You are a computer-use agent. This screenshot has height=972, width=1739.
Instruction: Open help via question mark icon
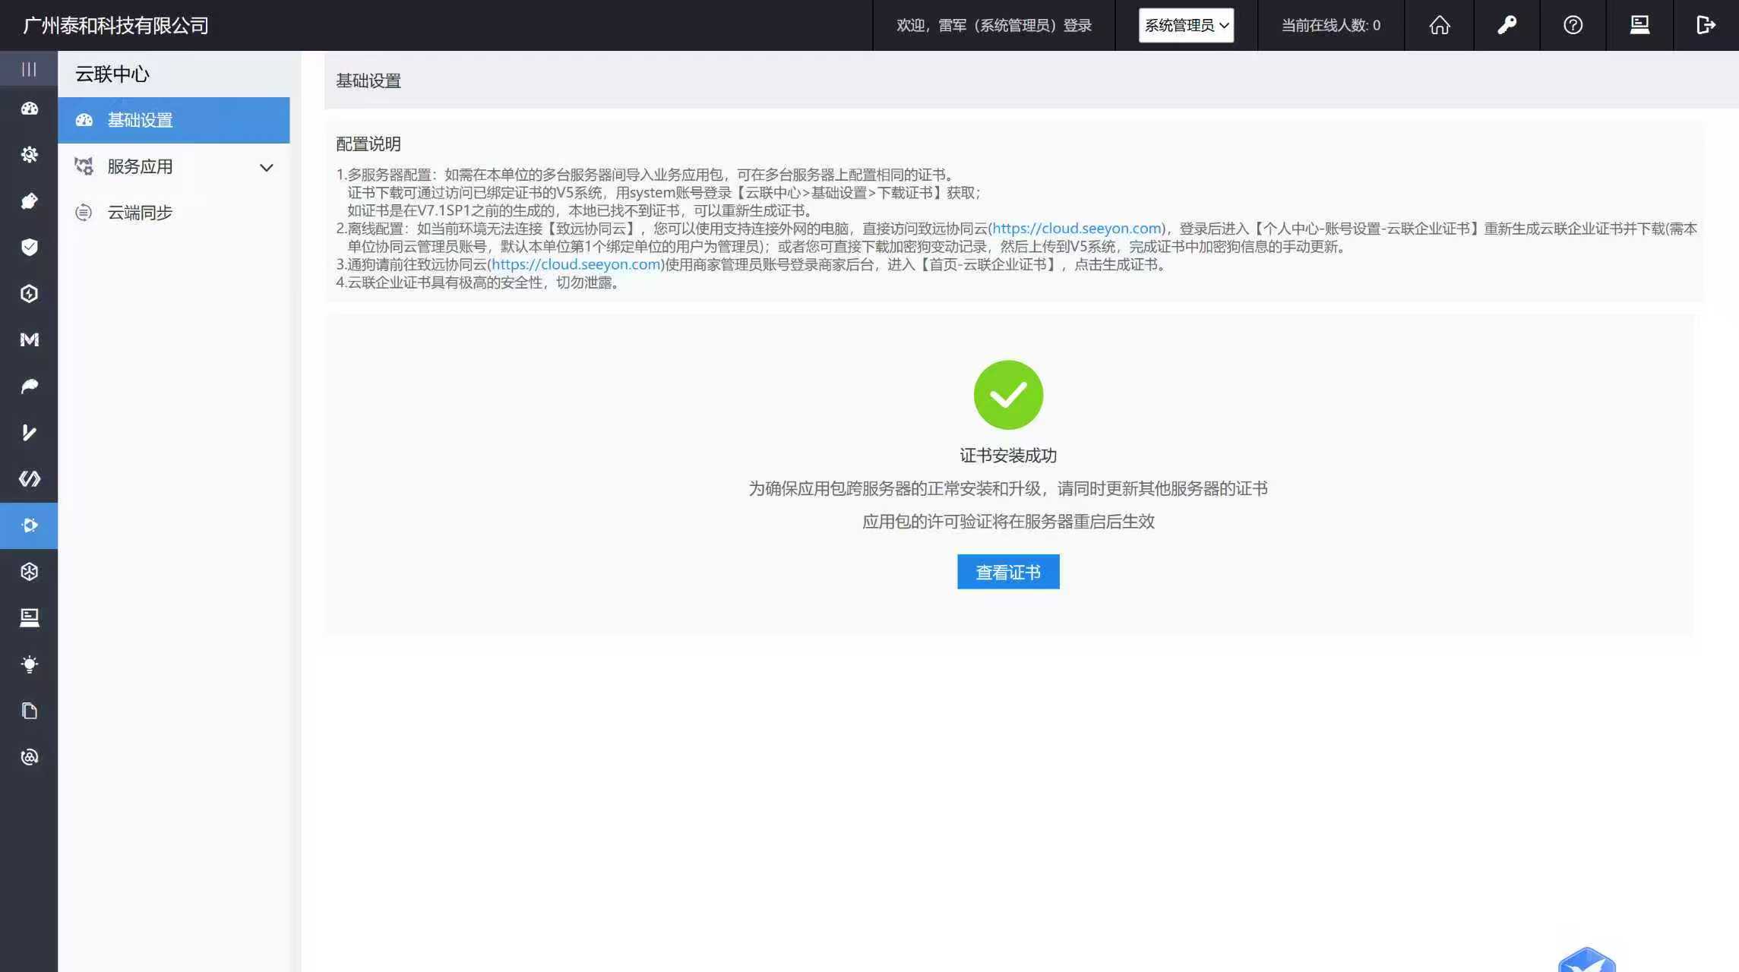[1573, 25]
